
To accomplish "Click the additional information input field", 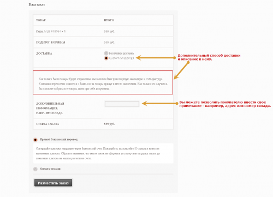I will [x=122, y=104].
